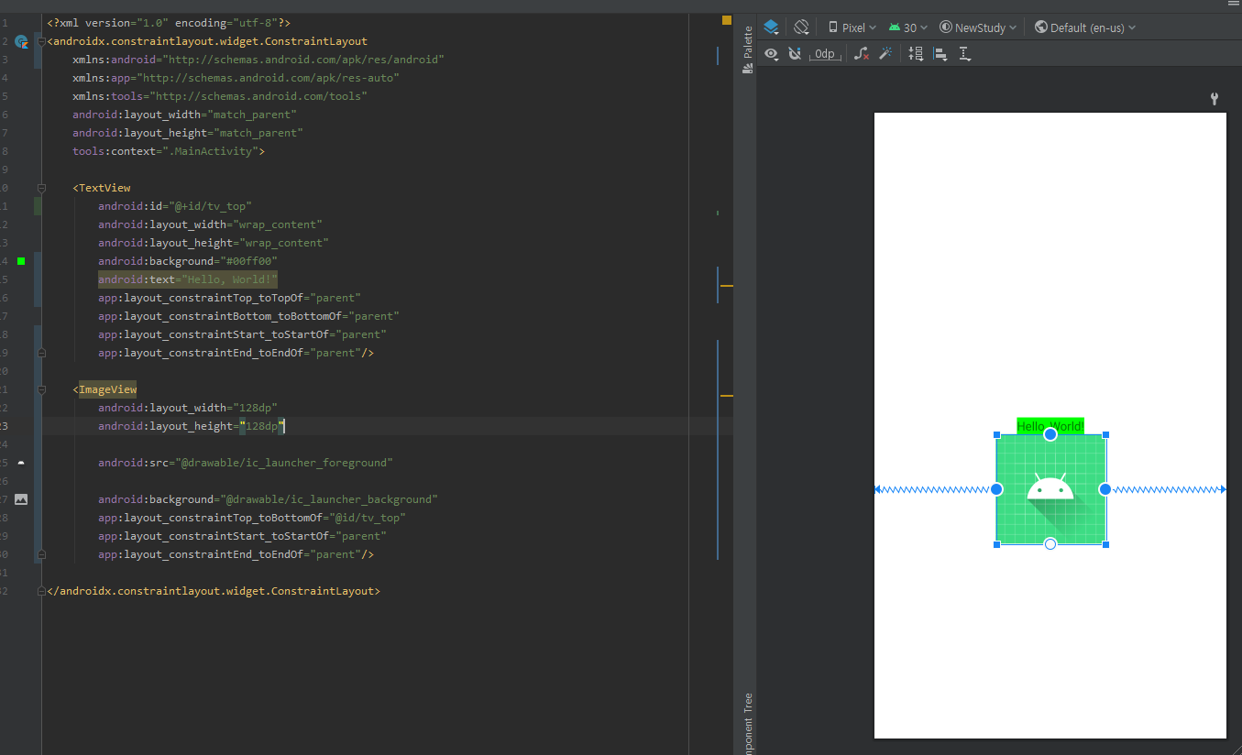This screenshot has width=1242, height=755.
Task: Click the "@+id/tv_top" id value
Action: tap(209, 206)
